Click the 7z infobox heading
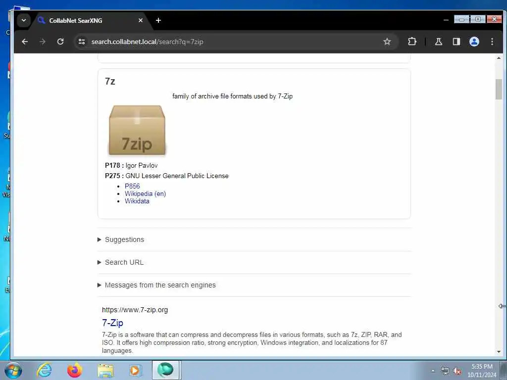Image resolution: width=507 pixels, height=380 pixels. click(x=110, y=81)
